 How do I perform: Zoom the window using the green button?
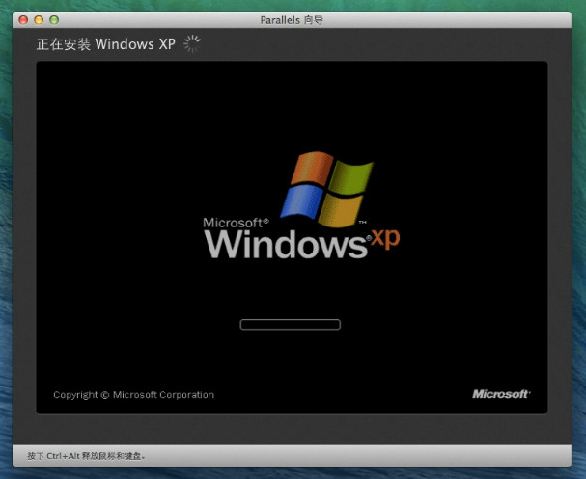coord(54,19)
